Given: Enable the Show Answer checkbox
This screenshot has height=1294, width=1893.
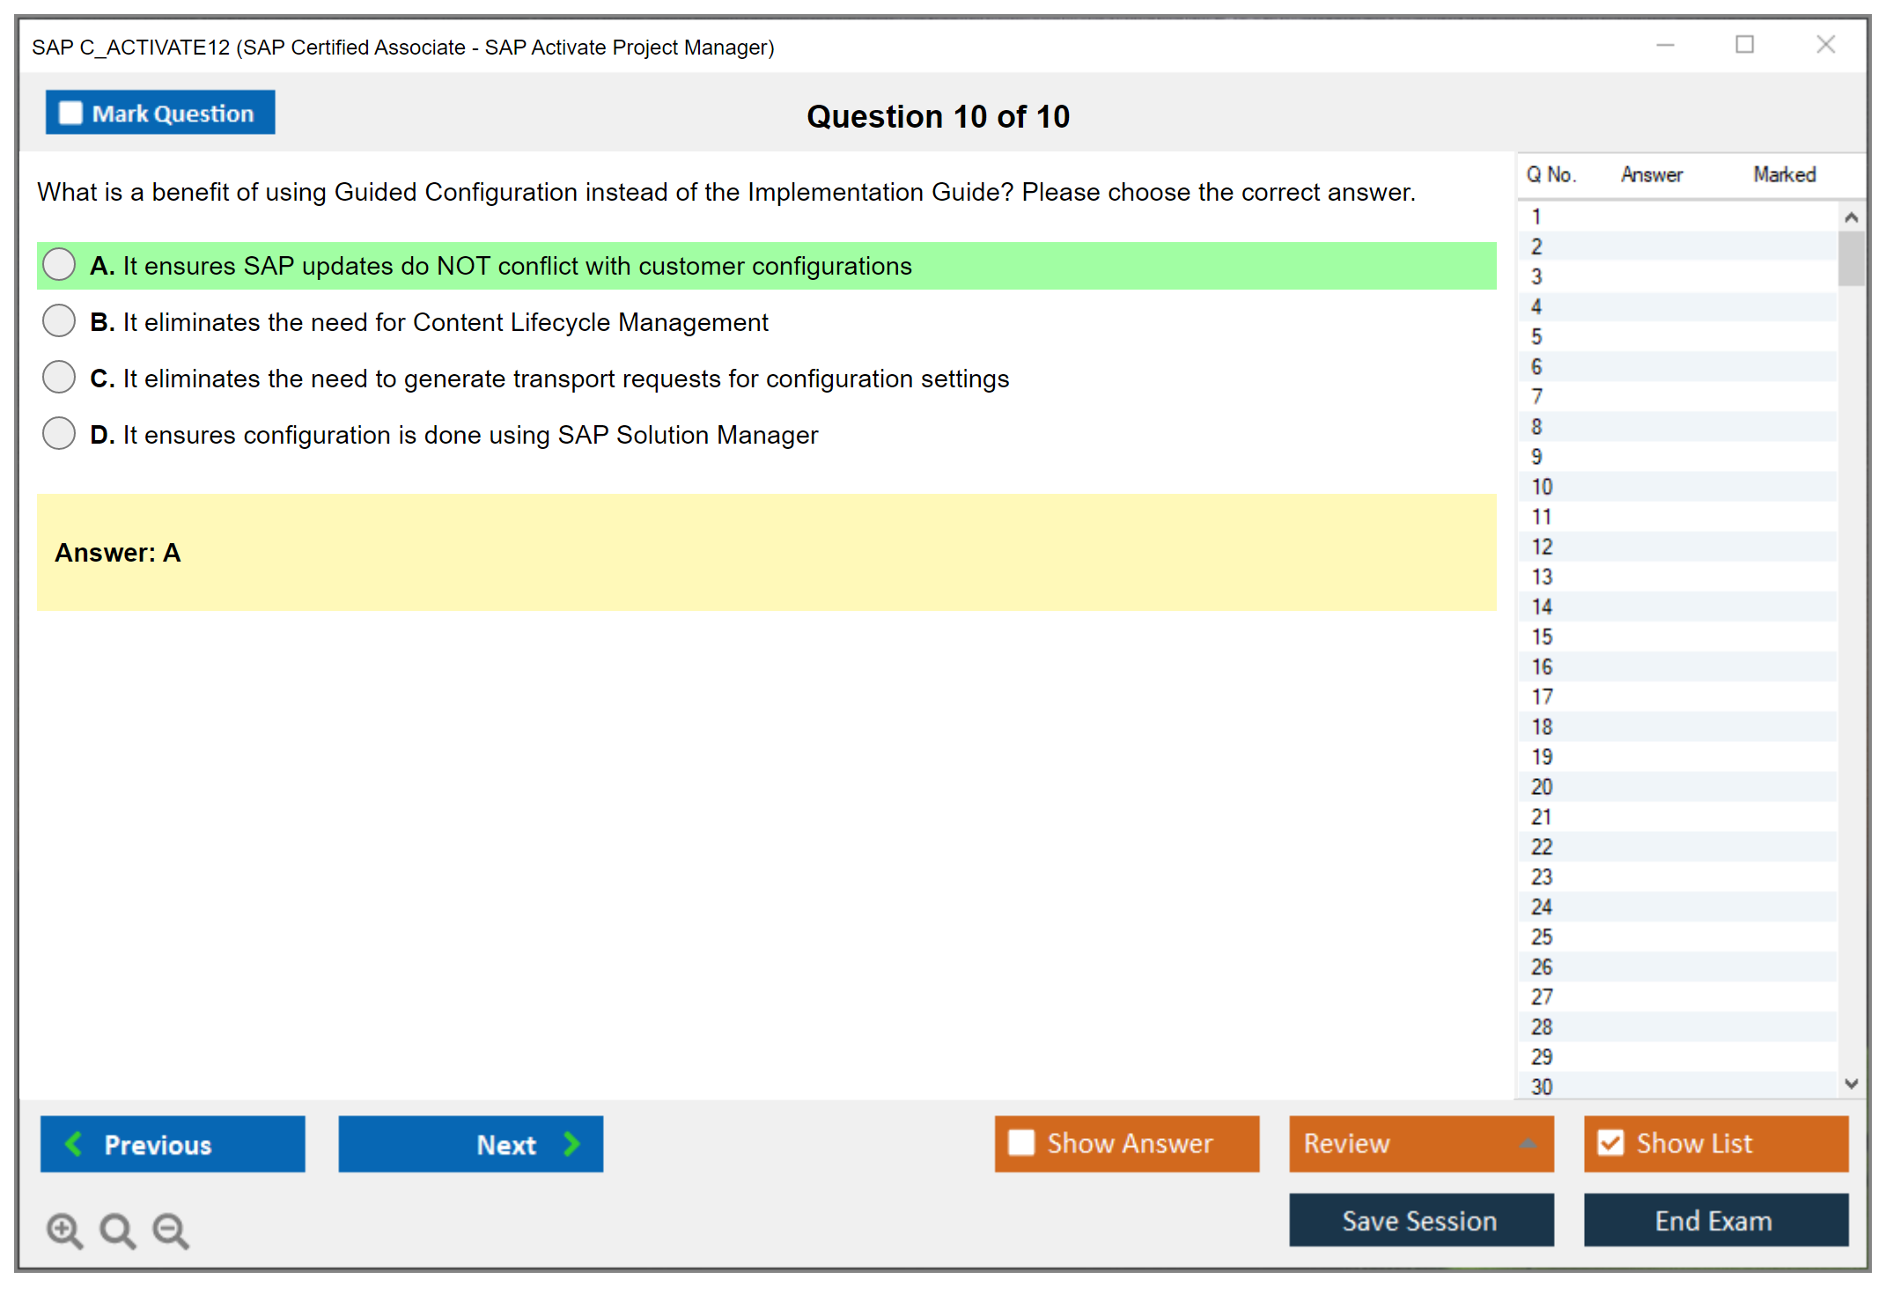Looking at the screenshot, I should pos(1021,1143).
